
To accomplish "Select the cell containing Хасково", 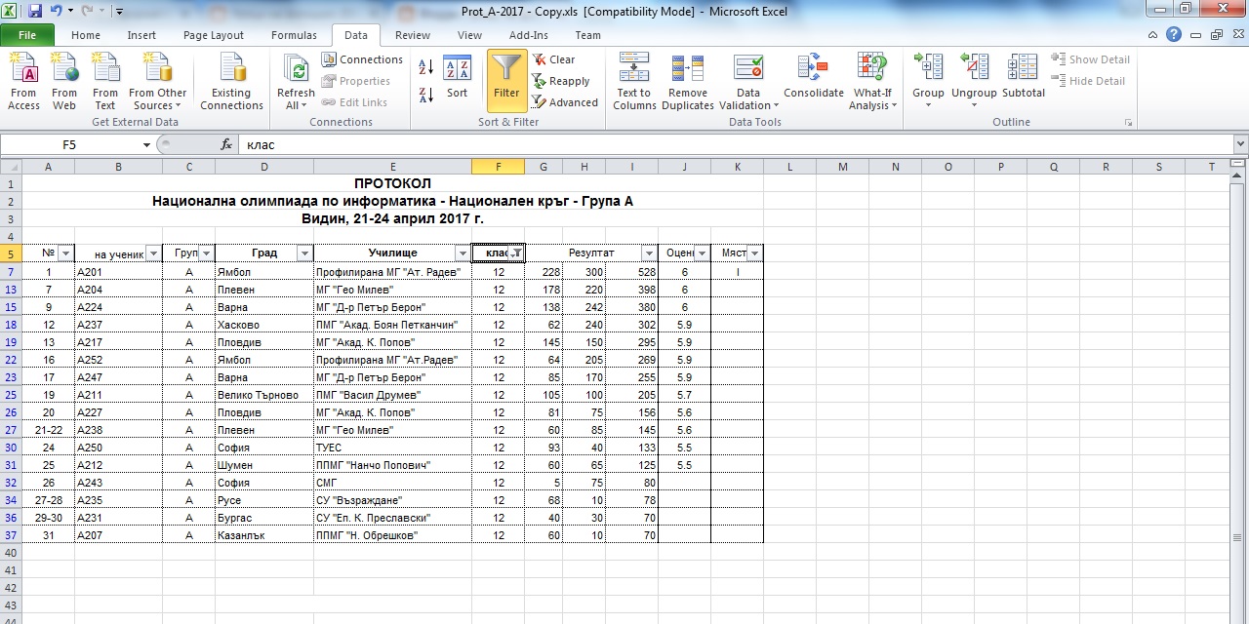I will [x=263, y=325].
